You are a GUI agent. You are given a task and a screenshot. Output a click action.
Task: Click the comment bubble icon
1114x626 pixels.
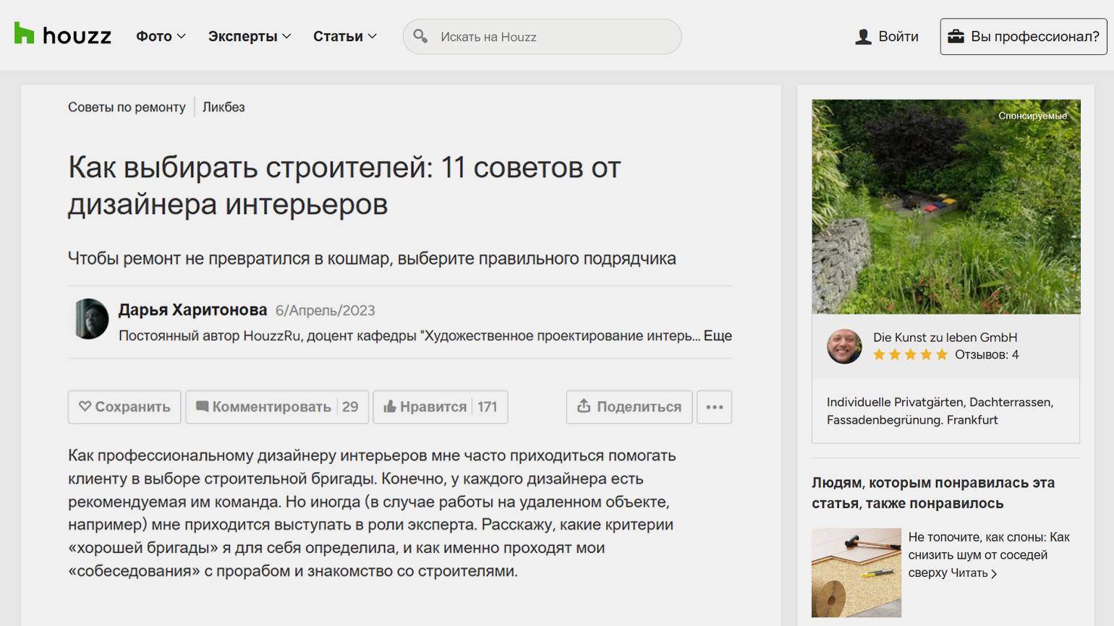point(202,407)
